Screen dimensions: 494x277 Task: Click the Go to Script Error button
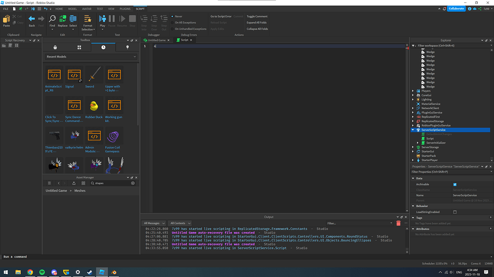click(x=221, y=16)
